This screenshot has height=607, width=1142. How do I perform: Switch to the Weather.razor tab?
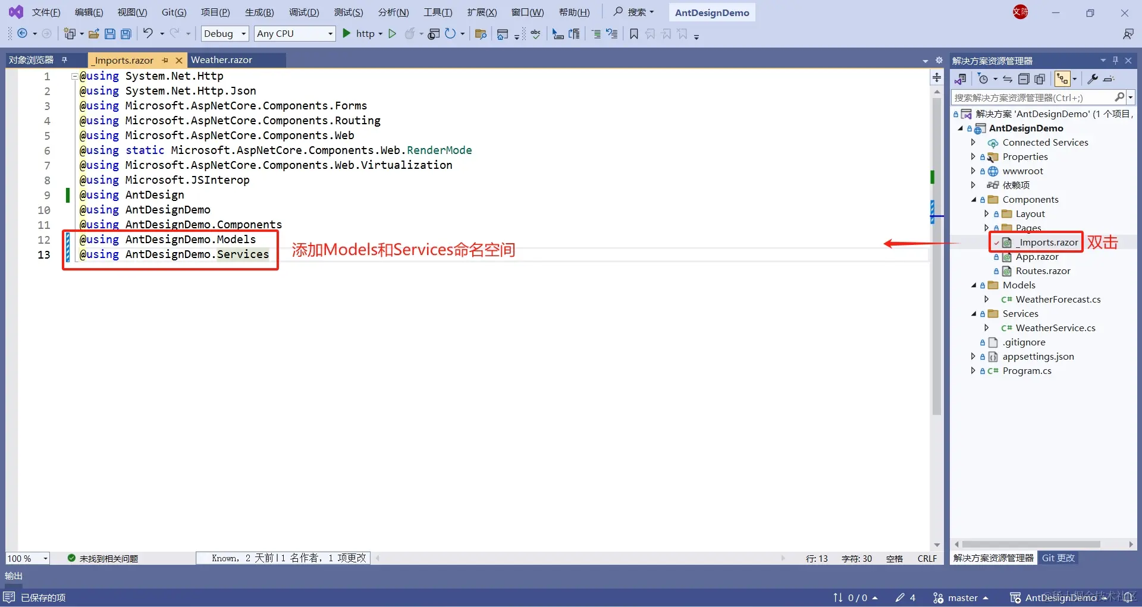pyautogui.click(x=221, y=60)
